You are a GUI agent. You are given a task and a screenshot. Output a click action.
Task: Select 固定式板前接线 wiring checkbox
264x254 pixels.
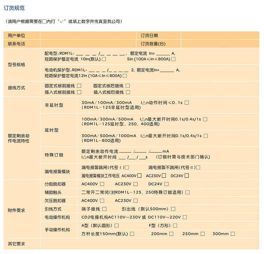pyautogui.click(x=79, y=86)
